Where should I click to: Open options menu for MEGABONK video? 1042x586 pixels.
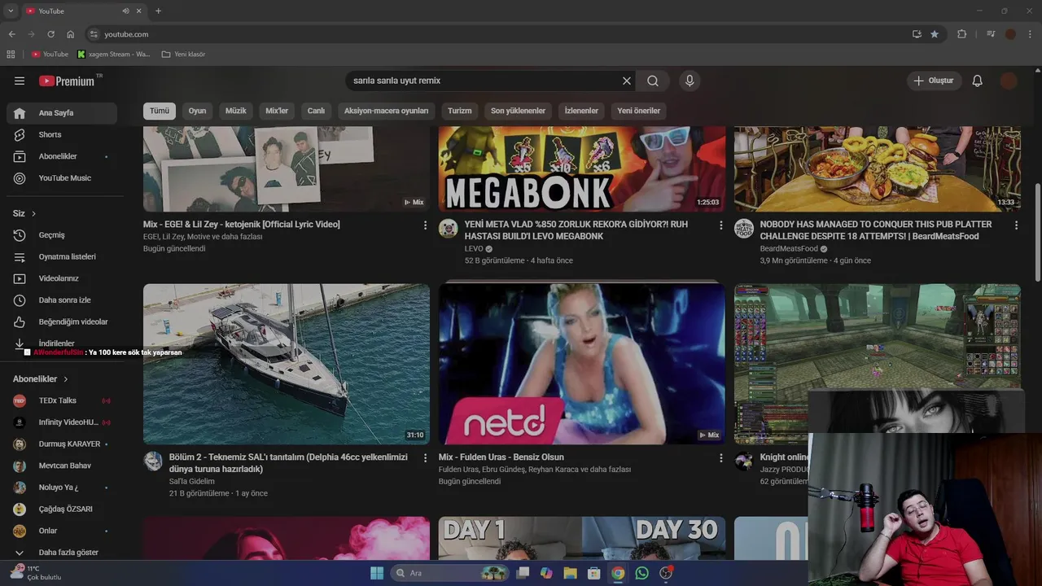point(720,225)
